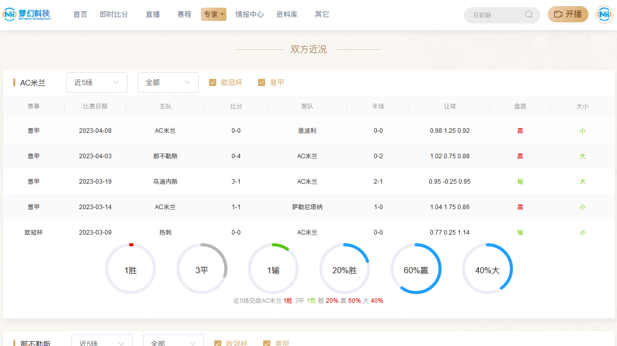This screenshot has width=617, height=346.
Task: Switch to the 直播 nav item
Action: pyautogui.click(x=153, y=14)
